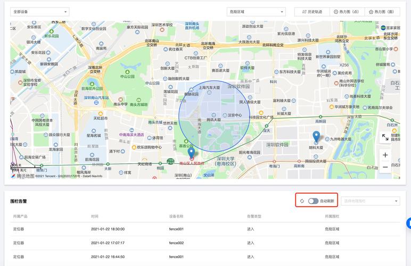
Task: Click the map fullscreen icon
Action: [385, 137]
